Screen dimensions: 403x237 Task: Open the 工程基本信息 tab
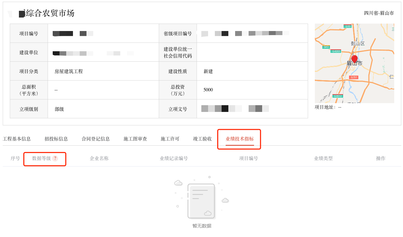tap(17, 139)
